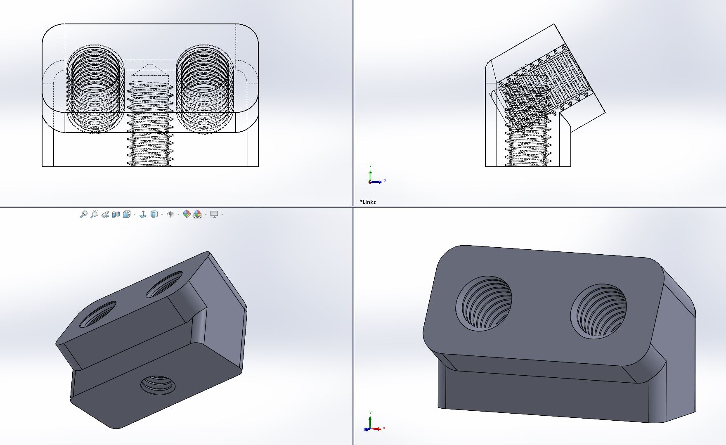Click the Previous View icon
Screen dimensions: 726x445
click(105, 214)
